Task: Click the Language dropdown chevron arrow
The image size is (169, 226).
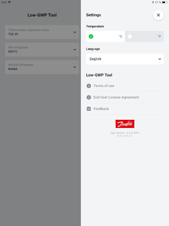Action: [x=160, y=59]
